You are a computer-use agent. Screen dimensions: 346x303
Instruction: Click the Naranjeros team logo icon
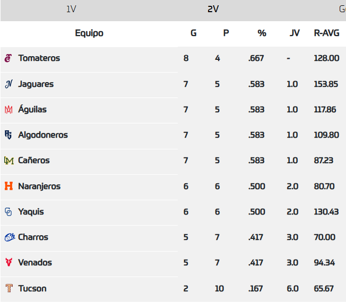click(8, 186)
